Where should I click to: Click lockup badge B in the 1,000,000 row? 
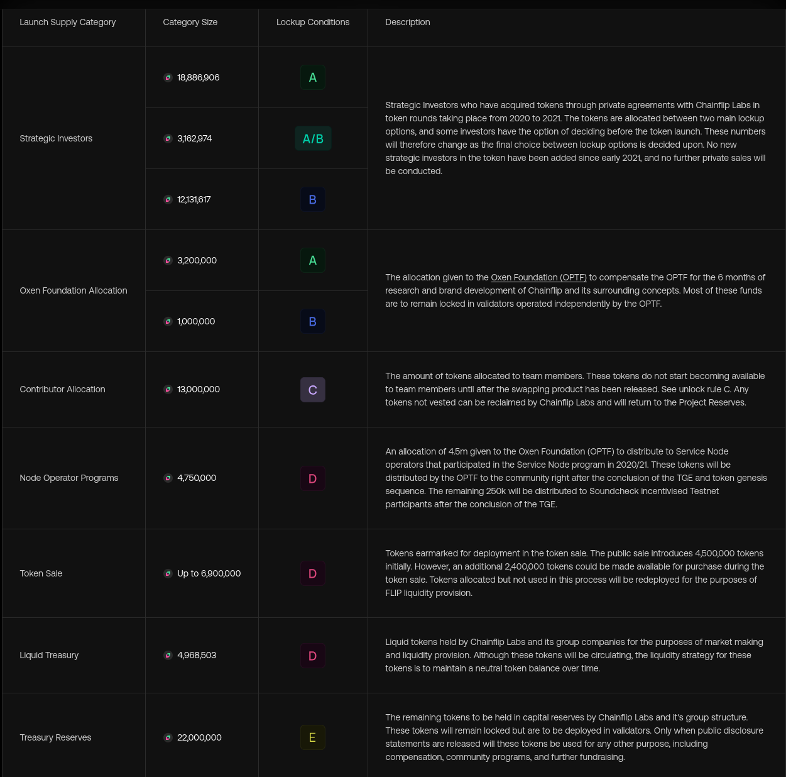point(313,321)
